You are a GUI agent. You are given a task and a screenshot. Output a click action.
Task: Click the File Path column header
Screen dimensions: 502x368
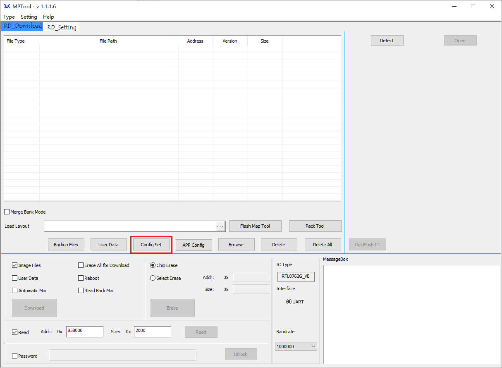coord(108,41)
